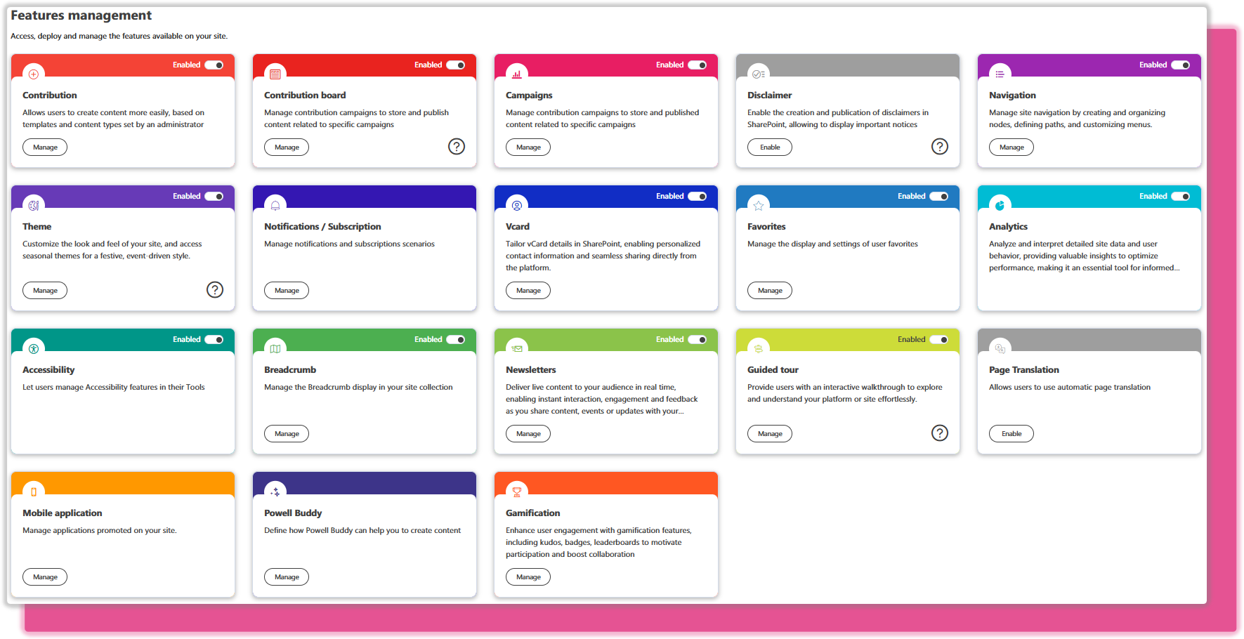The image size is (1244, 639).
Task: Click Manage on Powell Buddy card
Action: [x=287, y=577]
